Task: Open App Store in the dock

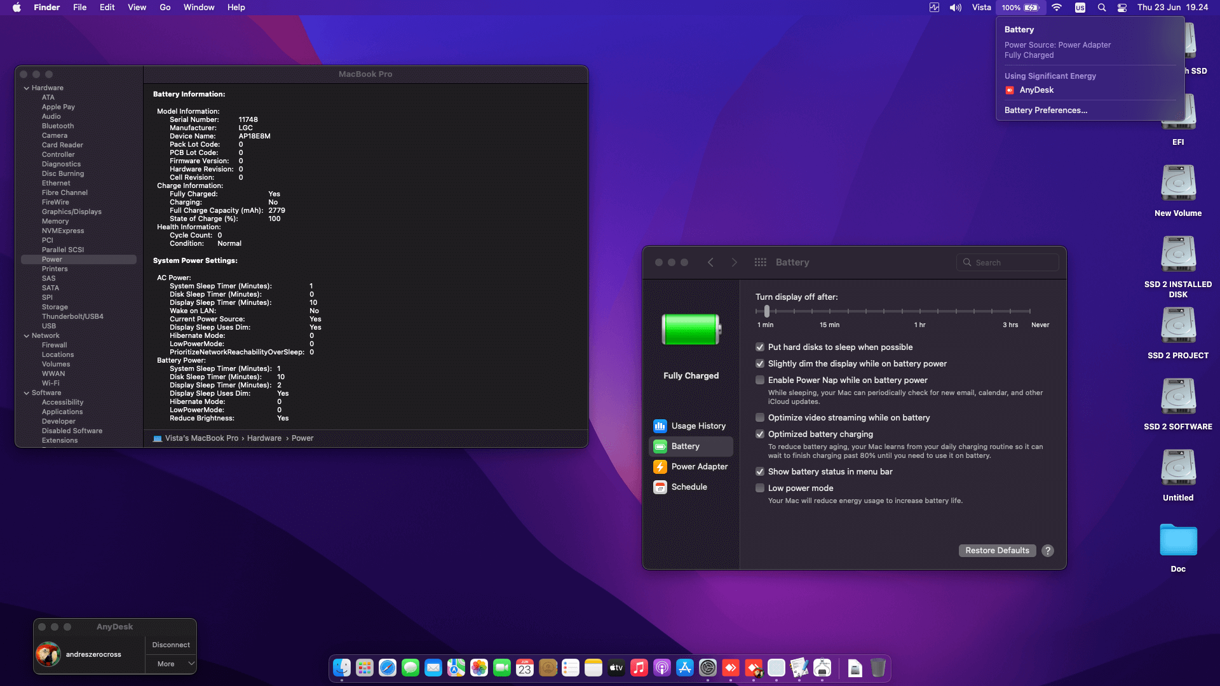Action: [x=685, y=668]
